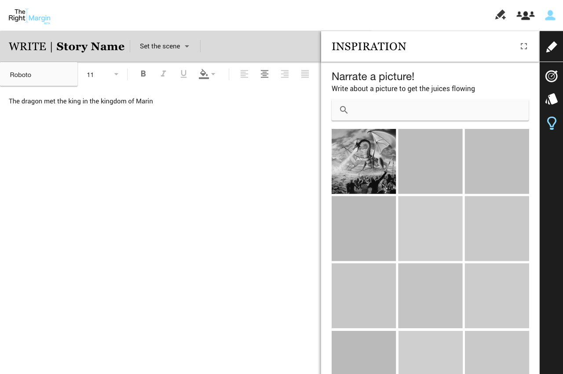The width and height of the screenshot is (563, 374).
Task: Justify the text alignment
Action: (305, 74)
